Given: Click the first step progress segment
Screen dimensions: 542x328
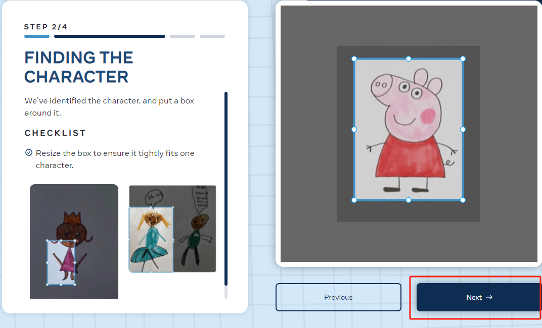Looking at the screenshot, I should pos(36,36).
